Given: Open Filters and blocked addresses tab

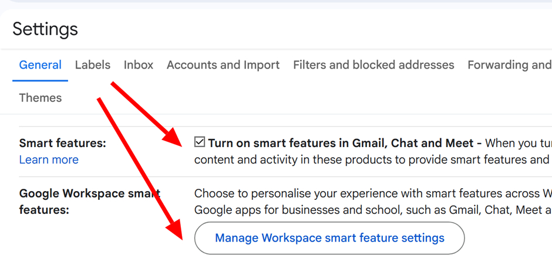Looking at the screenshot, I should pyautogui.click(x=373, y=65).
